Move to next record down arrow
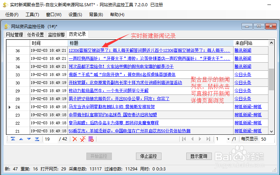 (29, 139)
